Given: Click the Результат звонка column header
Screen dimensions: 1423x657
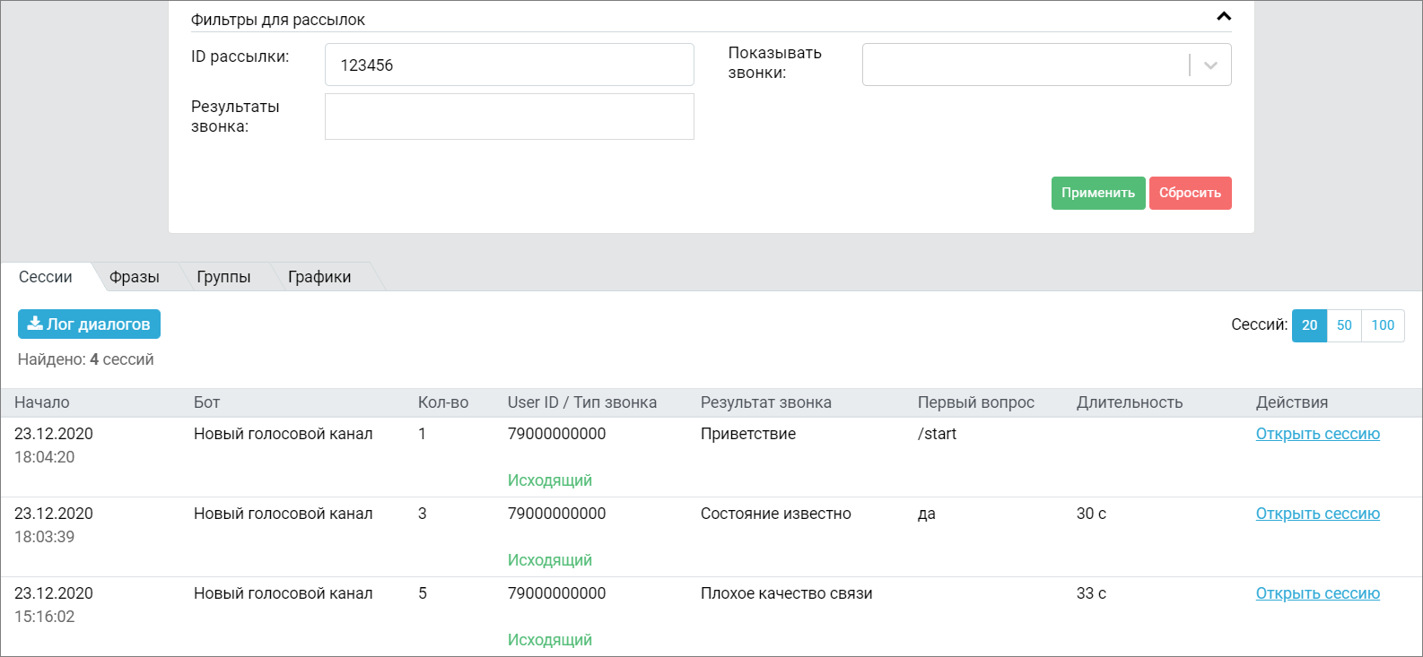Looking at the screenshot, I should [765, 402].
